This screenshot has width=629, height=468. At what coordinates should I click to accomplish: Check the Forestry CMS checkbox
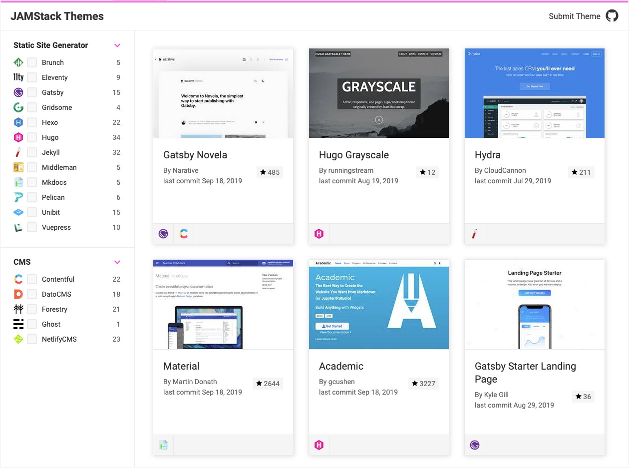pyautogui.click(x=32, y=309)
